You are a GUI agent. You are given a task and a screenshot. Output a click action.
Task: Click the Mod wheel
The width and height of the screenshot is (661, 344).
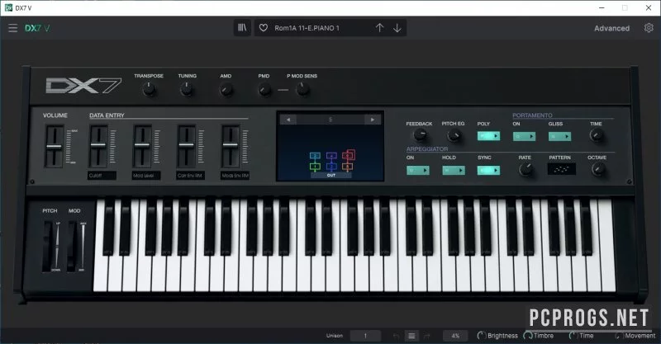(x=72, y=247)
